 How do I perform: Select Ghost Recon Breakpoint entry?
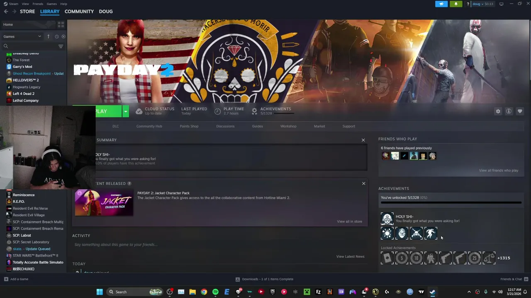pos(35,73)
